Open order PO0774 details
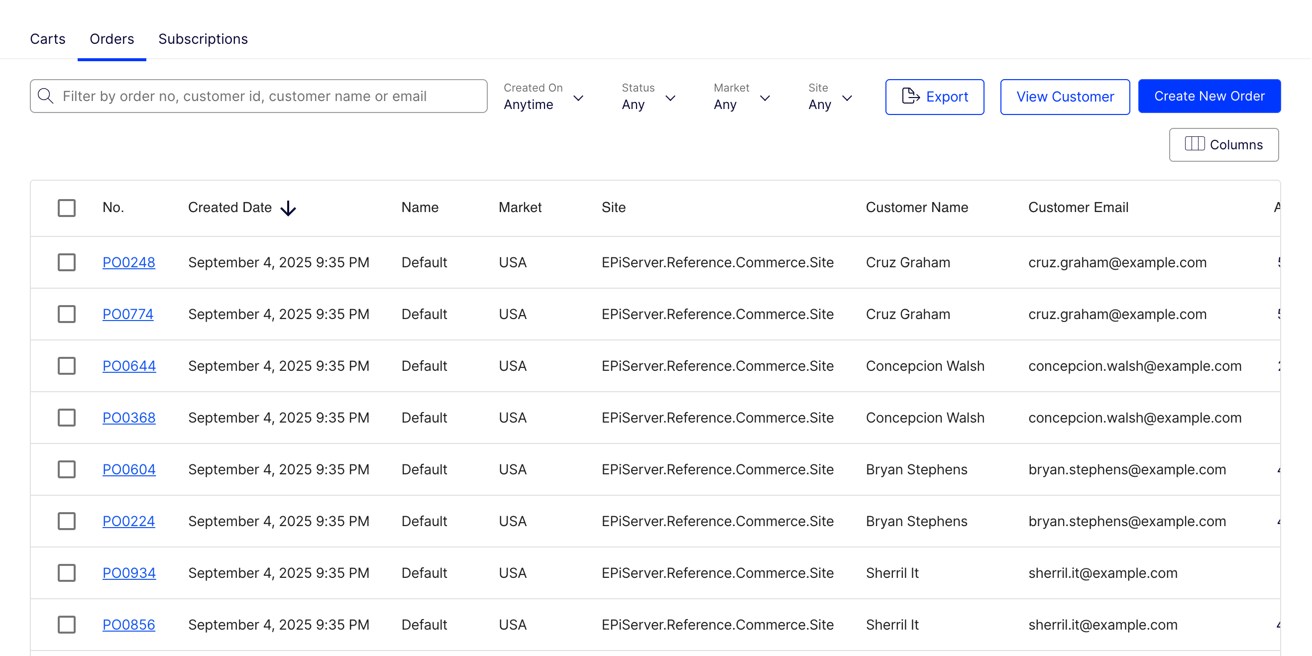Image resolution: width=1312 pixels, height=656 pixels. tap(128, 314)
